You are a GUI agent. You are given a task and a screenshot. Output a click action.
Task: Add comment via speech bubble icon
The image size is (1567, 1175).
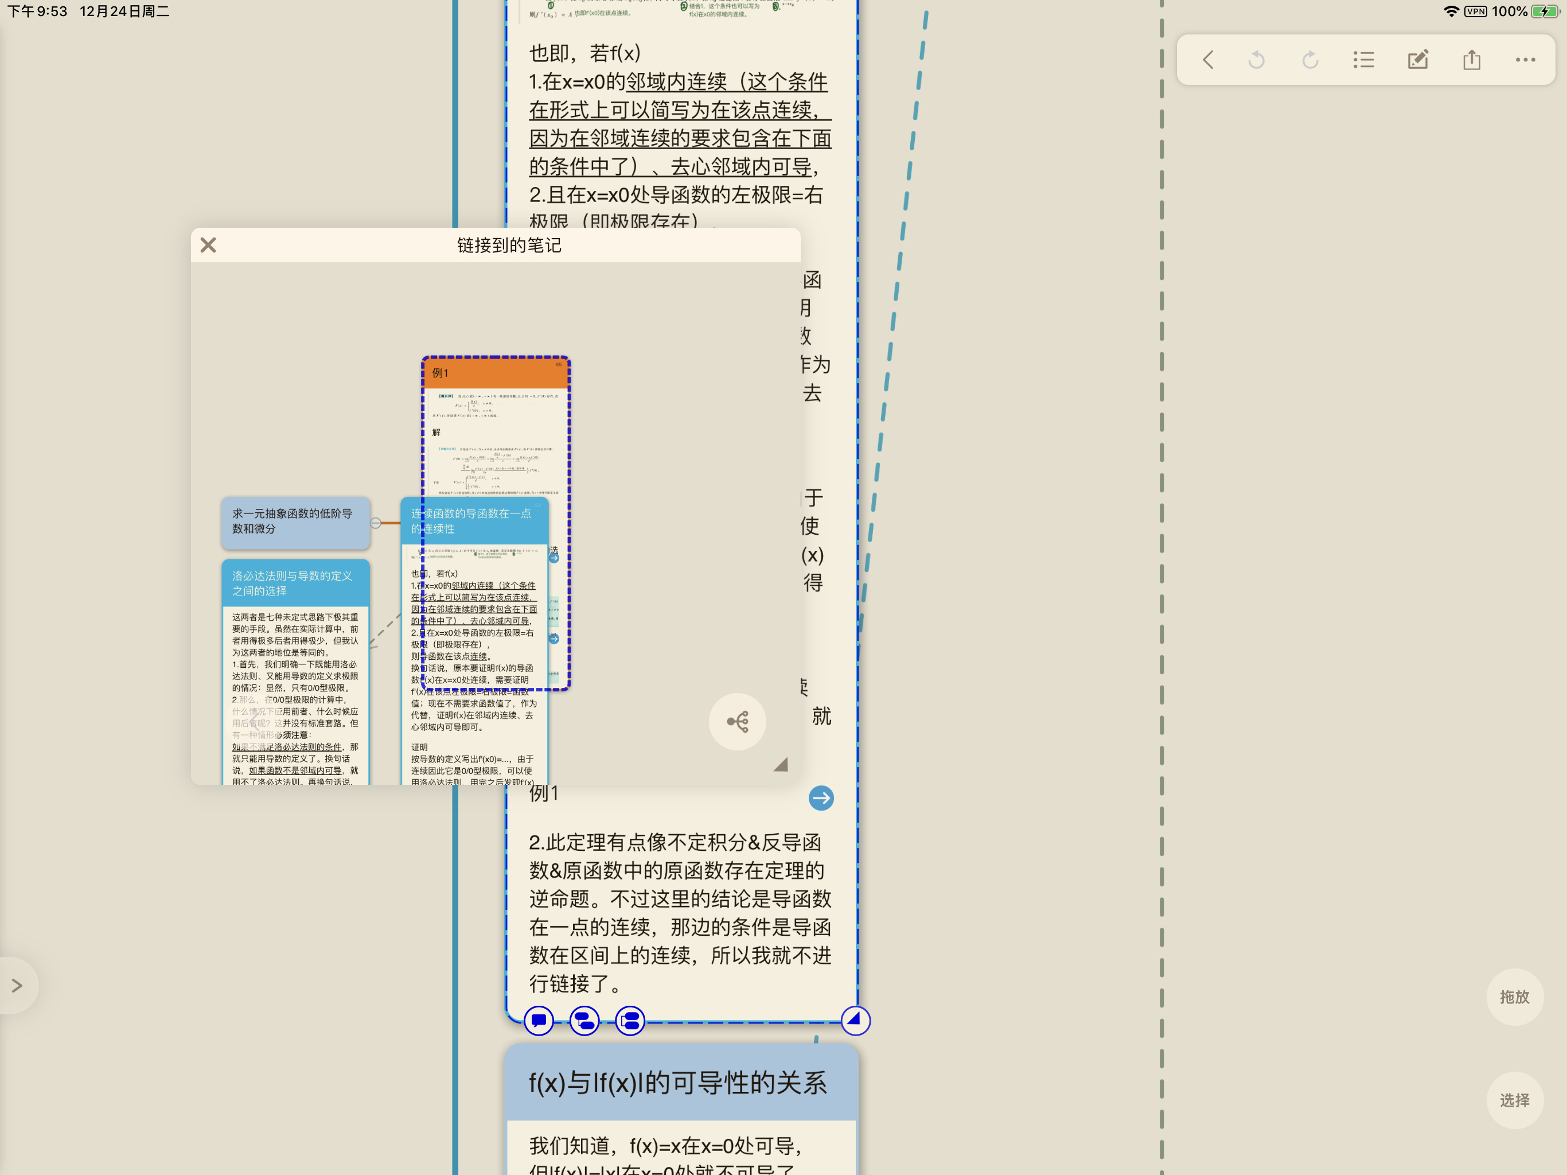click(x=539, y=1021)
